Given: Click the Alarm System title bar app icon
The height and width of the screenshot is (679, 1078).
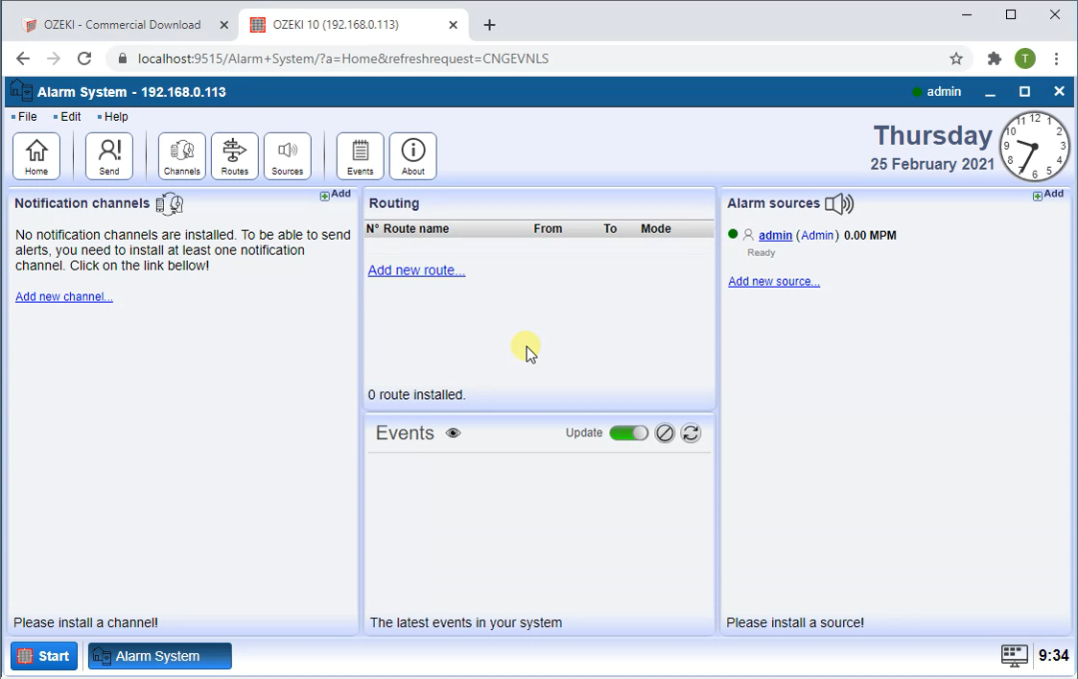Looking at the screenshot, I should pos(21,91).
